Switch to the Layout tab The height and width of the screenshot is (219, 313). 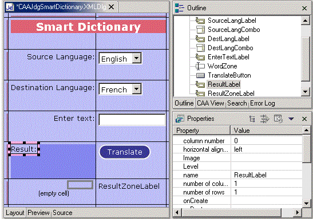pos(15,213)
